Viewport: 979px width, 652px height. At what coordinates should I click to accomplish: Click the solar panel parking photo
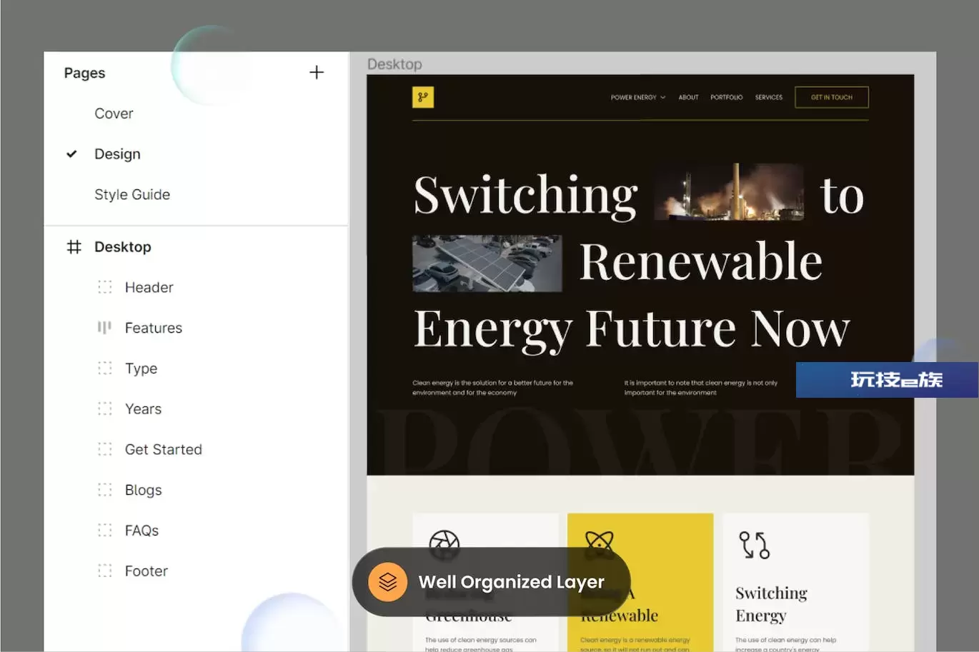pyautogui.click(x=487, y=264)
